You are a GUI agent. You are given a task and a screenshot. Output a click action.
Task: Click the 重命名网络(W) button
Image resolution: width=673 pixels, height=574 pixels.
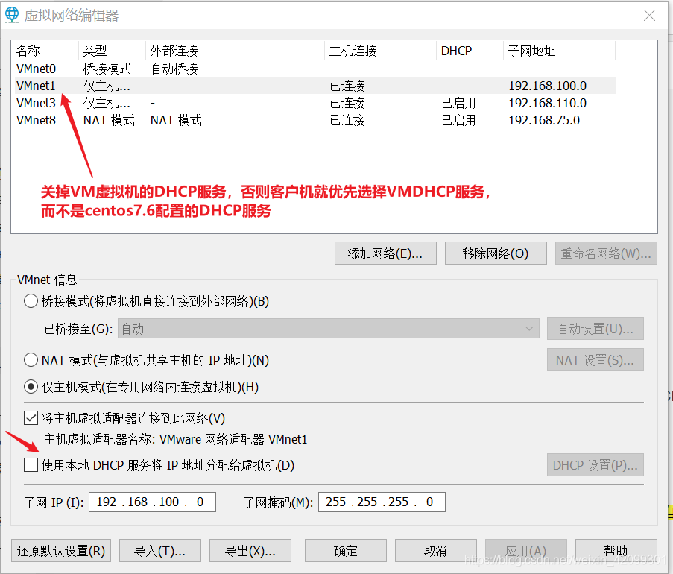(606, 253)
